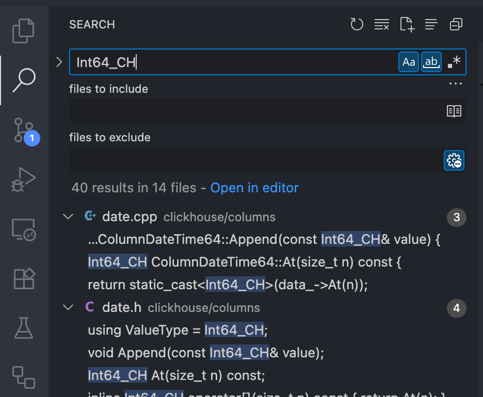483x397 pixels.
Task: Focus the files to include field
Action: pos(268,111)
